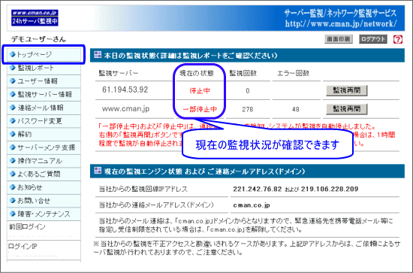
Task: Click the 一部停止中 status text
Action: tap(200, 109)
